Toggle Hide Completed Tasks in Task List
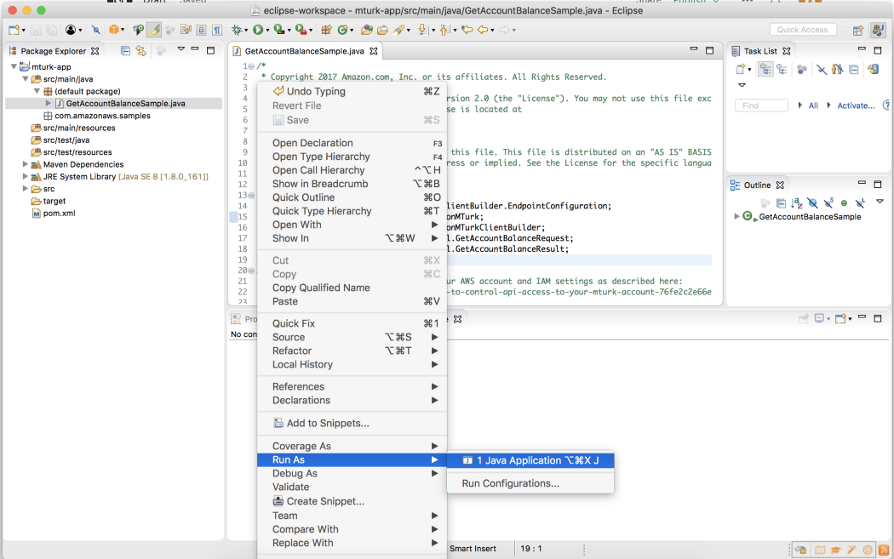 [821, 70]
